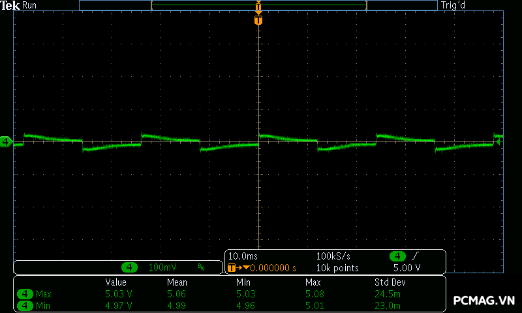Click the waveform record overview bar at top

pyautogui.click(x=258, y=5)
